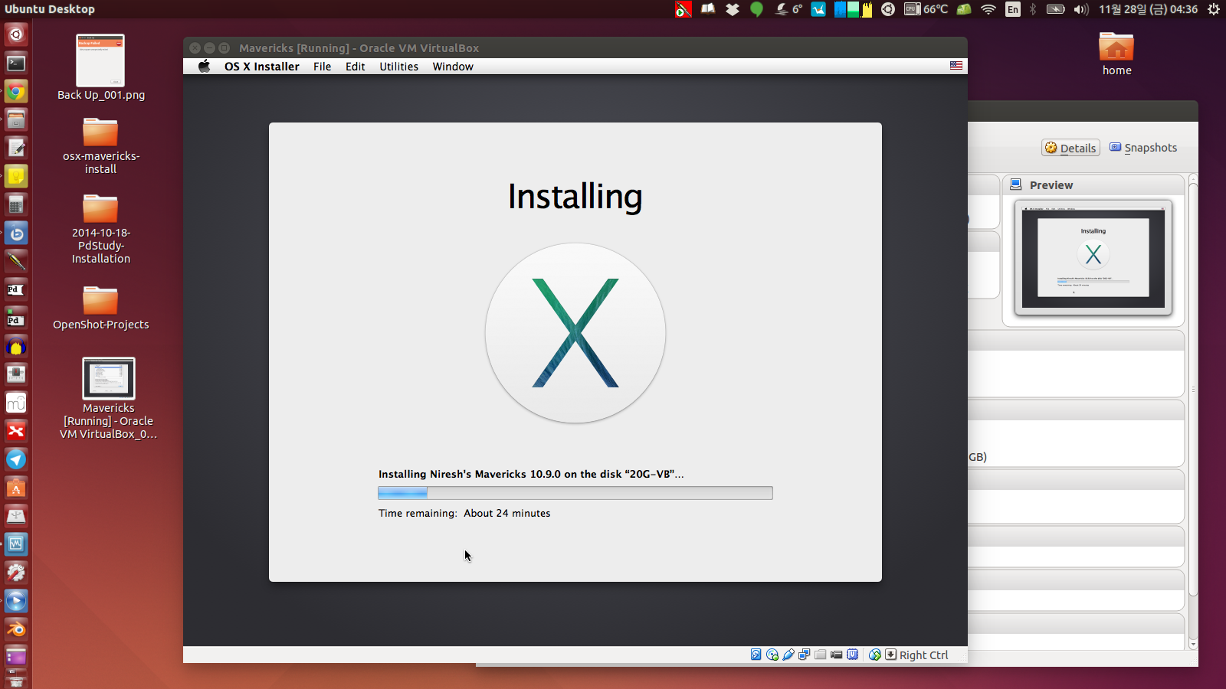Select the home folder on the desktop
The width and height of the screenshot is (1226, 689).
coord(1116,54)
